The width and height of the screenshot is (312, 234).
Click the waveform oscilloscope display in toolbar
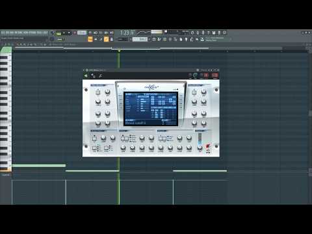coord(143,33)
